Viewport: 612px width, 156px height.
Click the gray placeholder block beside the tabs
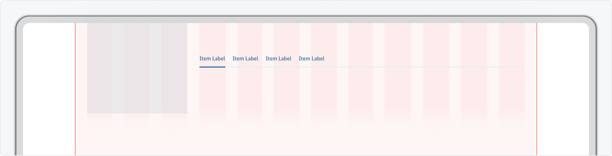[137, 68]
